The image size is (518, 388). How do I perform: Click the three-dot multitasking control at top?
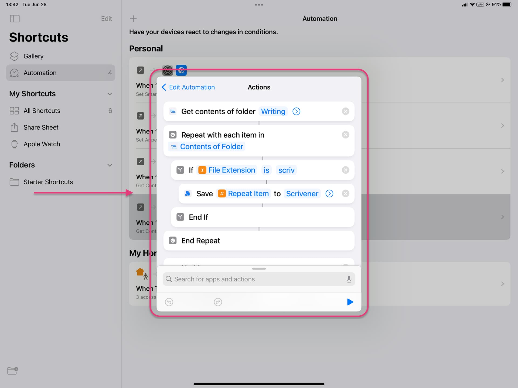click(259, 5)
